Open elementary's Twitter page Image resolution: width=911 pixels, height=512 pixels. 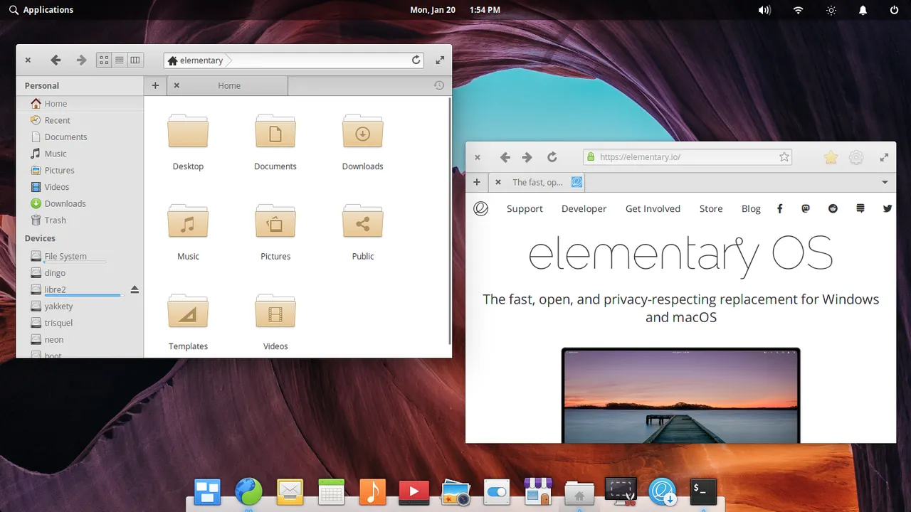coord(888,208)
